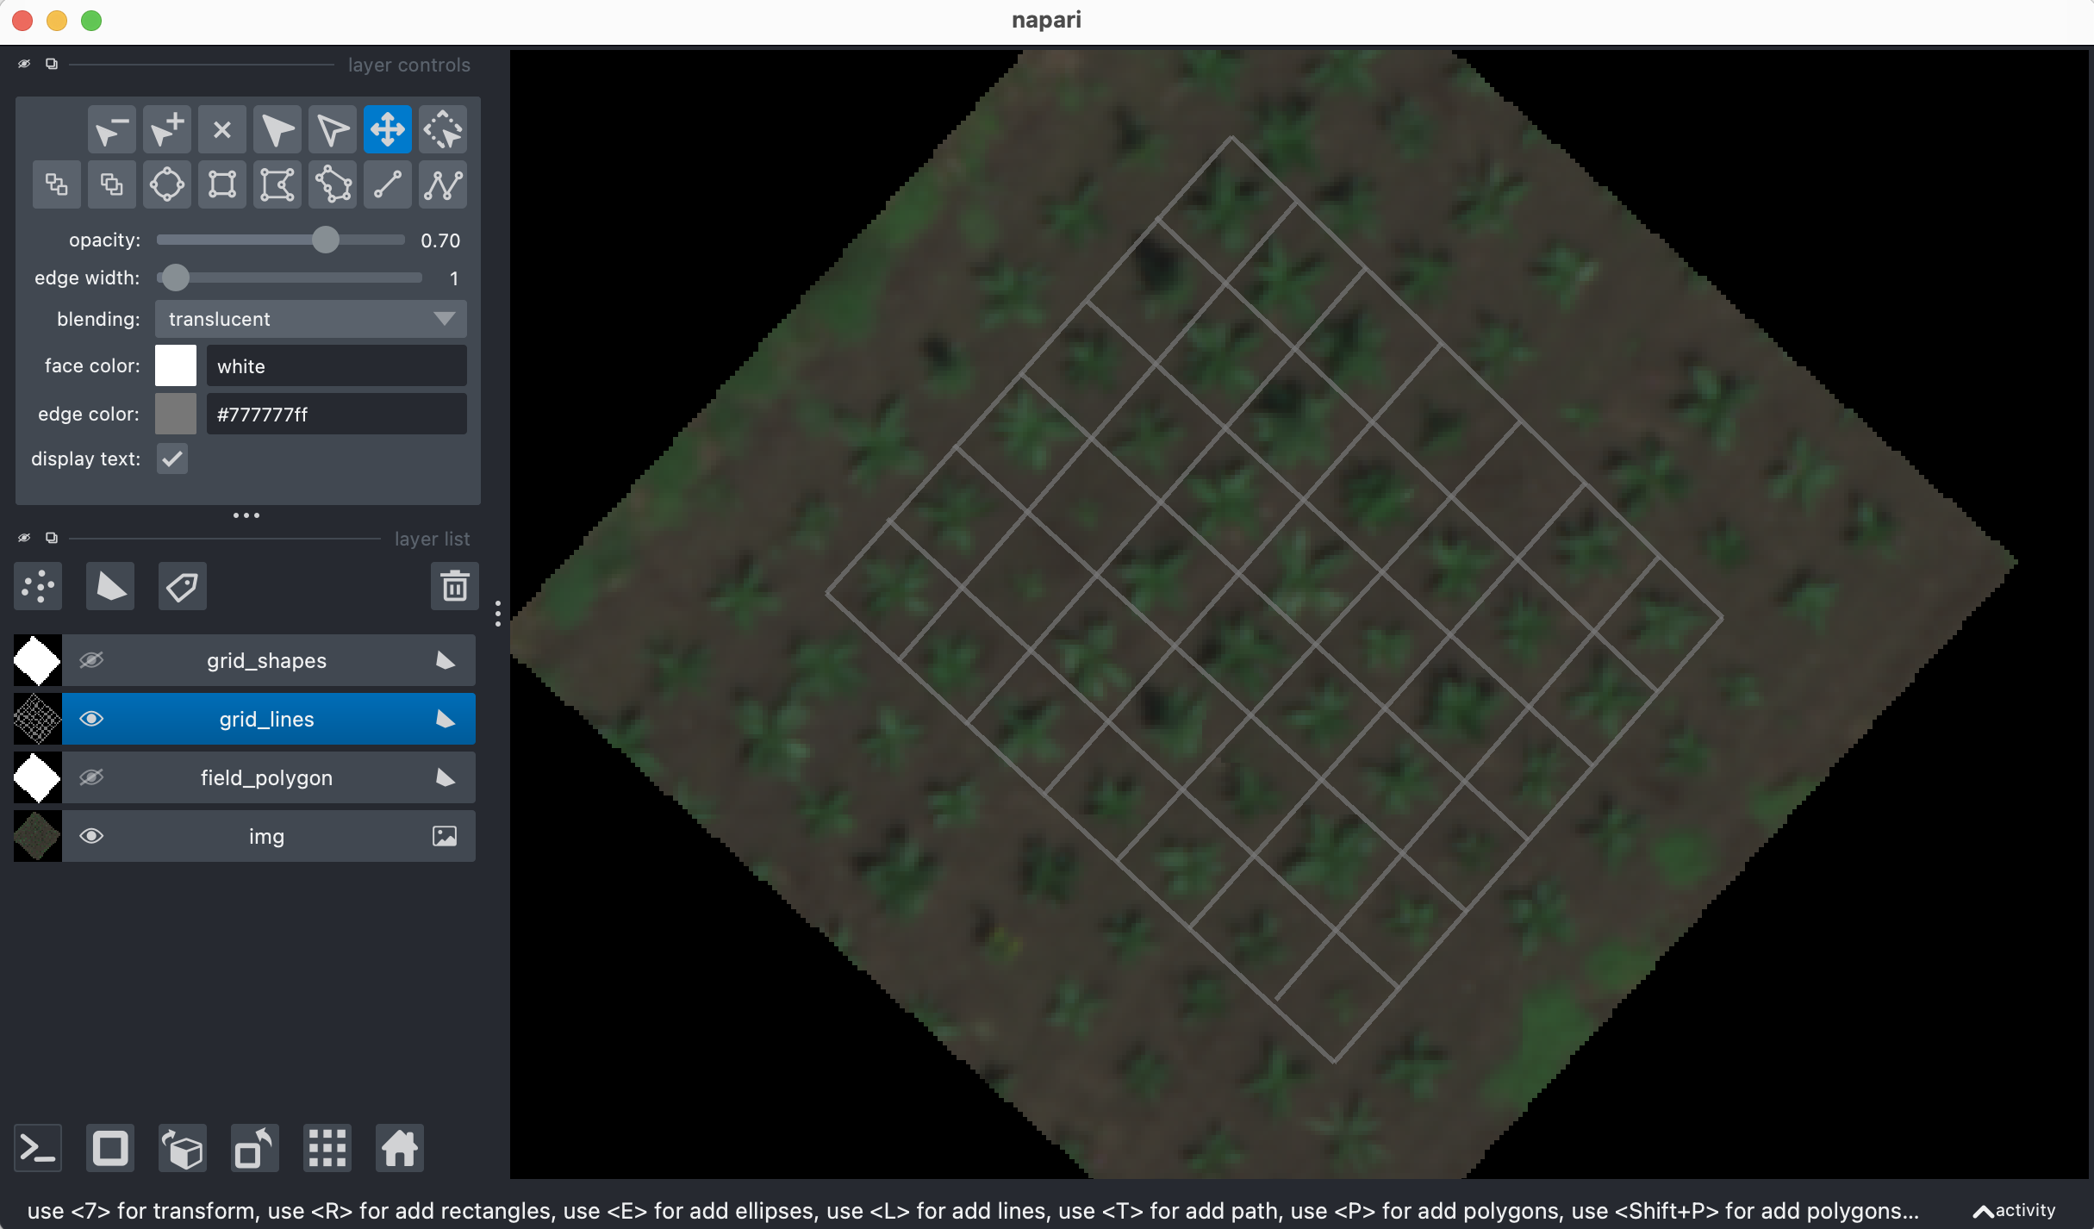Screen dimensions: 2094x1229
Task: Move shape to back icon
Action: click(56, 184)
